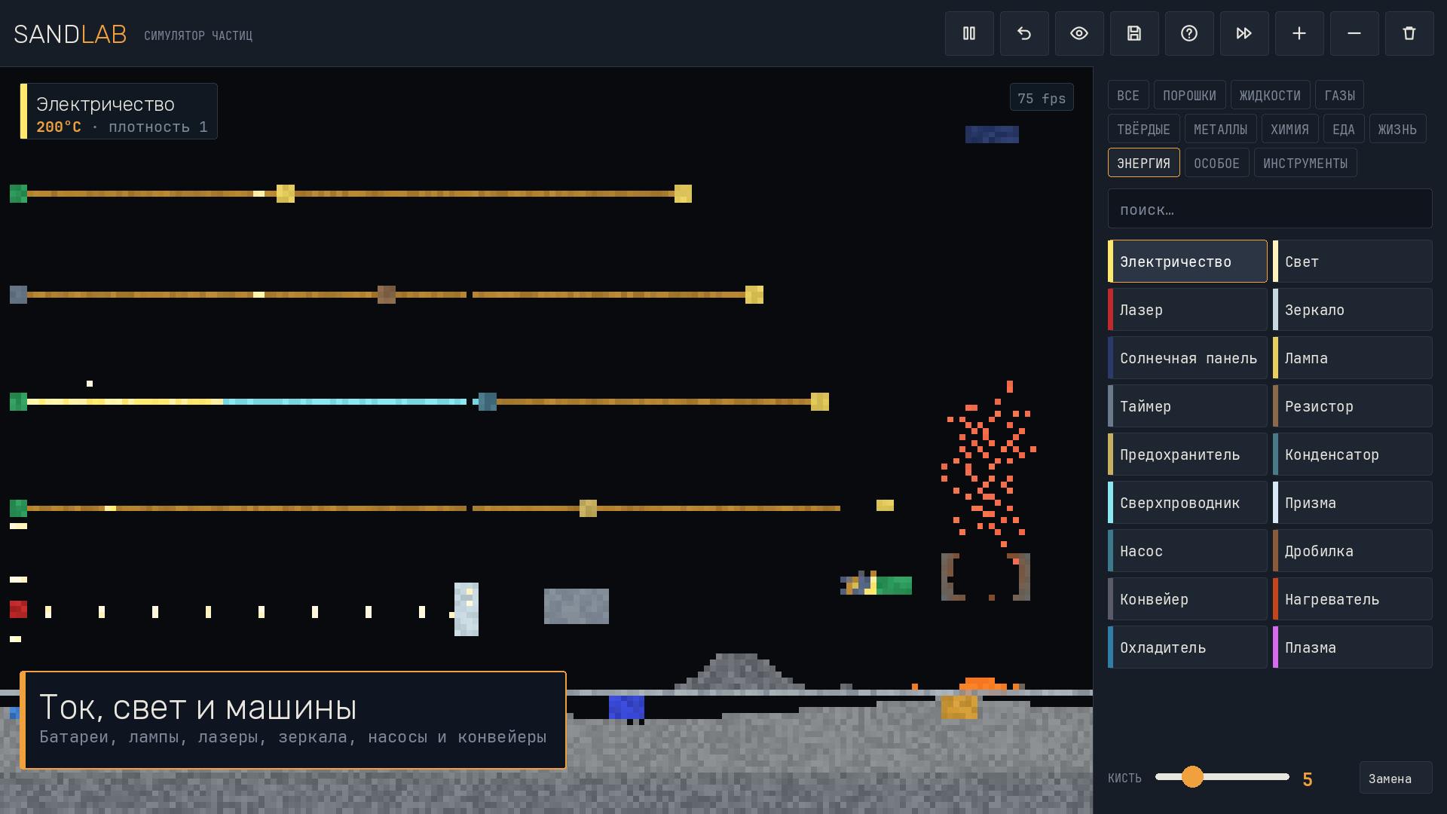Clear the canvas with trash icon

pos(1409,33)
